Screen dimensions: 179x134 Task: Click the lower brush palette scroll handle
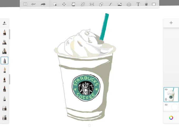tap(9, 79)
